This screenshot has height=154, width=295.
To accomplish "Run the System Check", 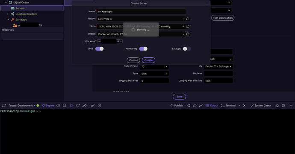I will coord(261,106).
